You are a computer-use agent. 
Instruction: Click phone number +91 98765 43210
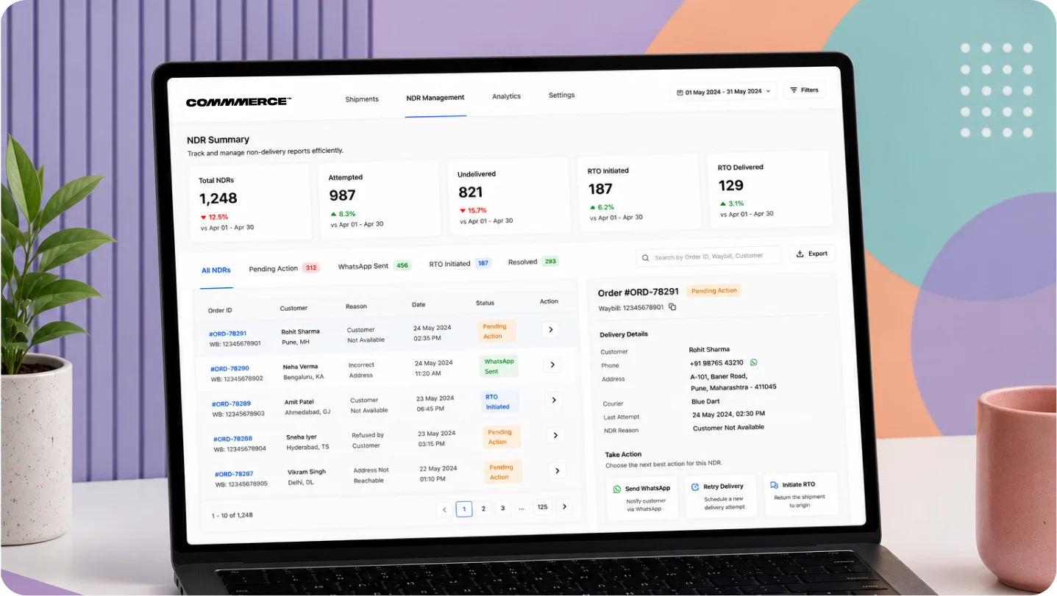716,363
